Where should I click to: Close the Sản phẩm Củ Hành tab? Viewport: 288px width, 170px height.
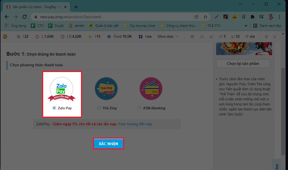[x=66, y=7]
